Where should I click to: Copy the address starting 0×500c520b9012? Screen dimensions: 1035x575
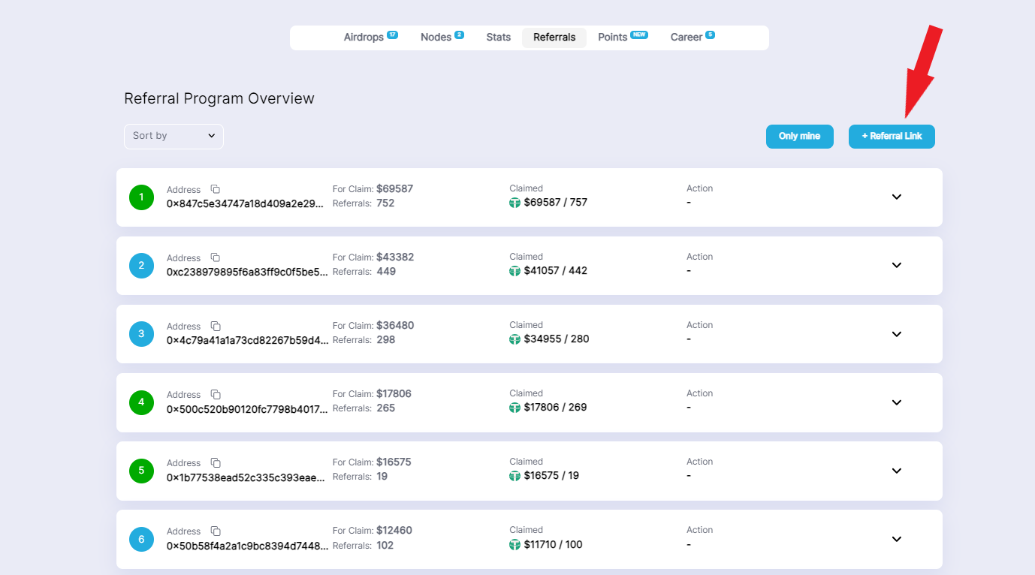pos(216,394)
